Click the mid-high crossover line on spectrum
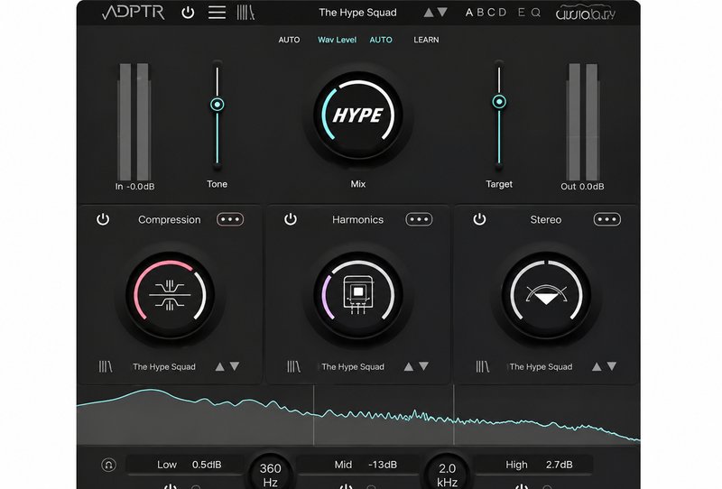The height and width of the screenshot is (489, 722). [x=454, y=415]
